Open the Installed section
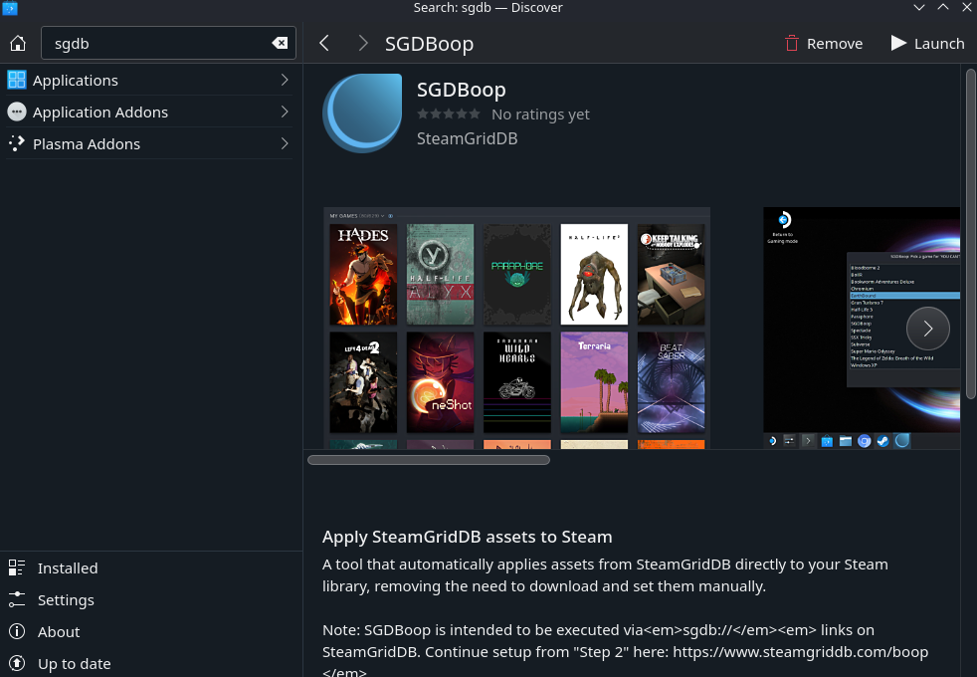This screenshot has width=977, height=677. point(67,567)
